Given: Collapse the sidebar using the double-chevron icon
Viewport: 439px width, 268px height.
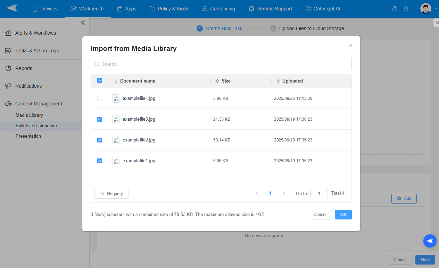Looking at the screenshot, I should [x=83, y=22].
